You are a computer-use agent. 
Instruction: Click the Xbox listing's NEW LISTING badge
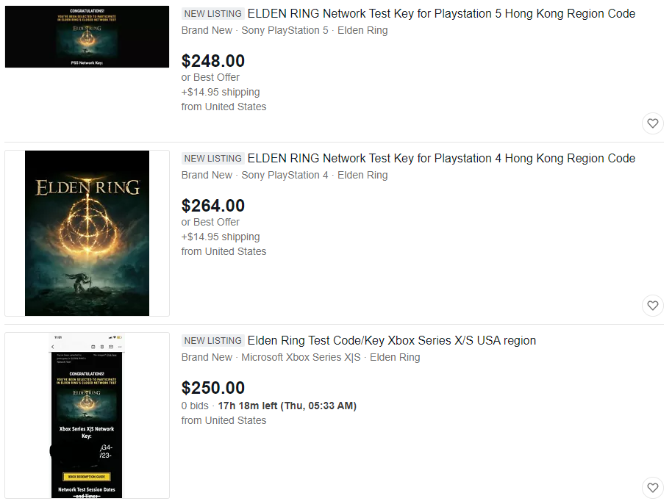(213, 340)
